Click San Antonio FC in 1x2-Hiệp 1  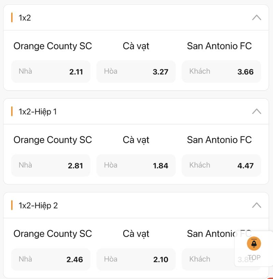click(219, 140)
